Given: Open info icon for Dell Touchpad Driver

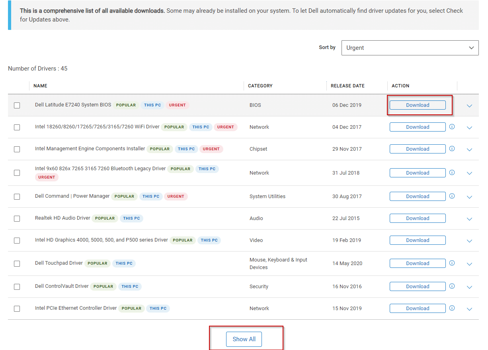Looking at the screenshot, I should pos(452,263).
